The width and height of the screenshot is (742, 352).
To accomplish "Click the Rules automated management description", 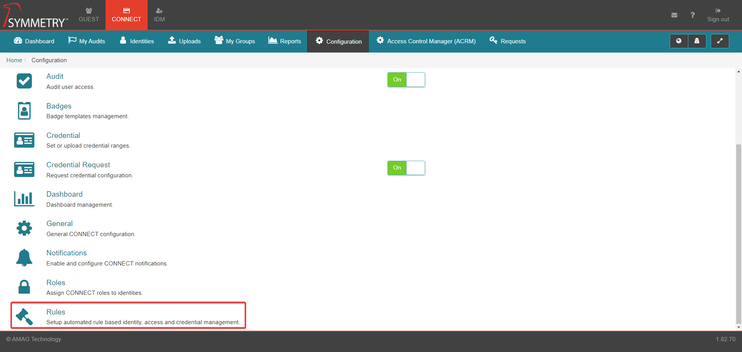I will (x=143, y=322).
